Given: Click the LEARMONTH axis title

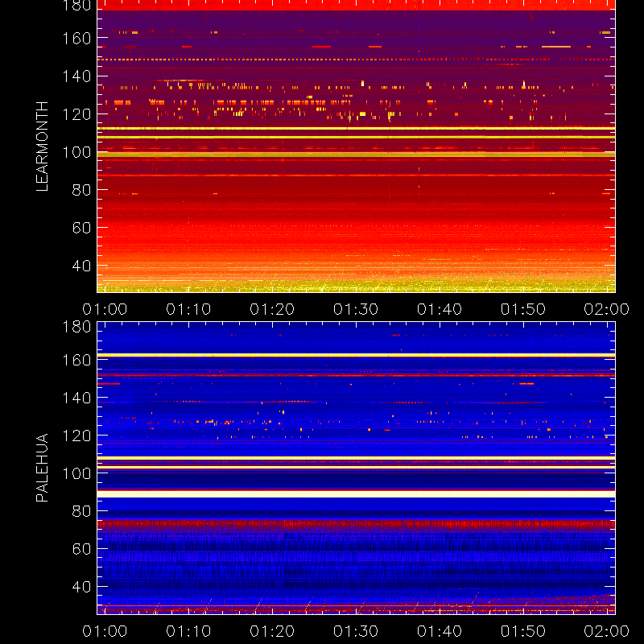Looking at the screenshot, I should click(x=43, y=147).
